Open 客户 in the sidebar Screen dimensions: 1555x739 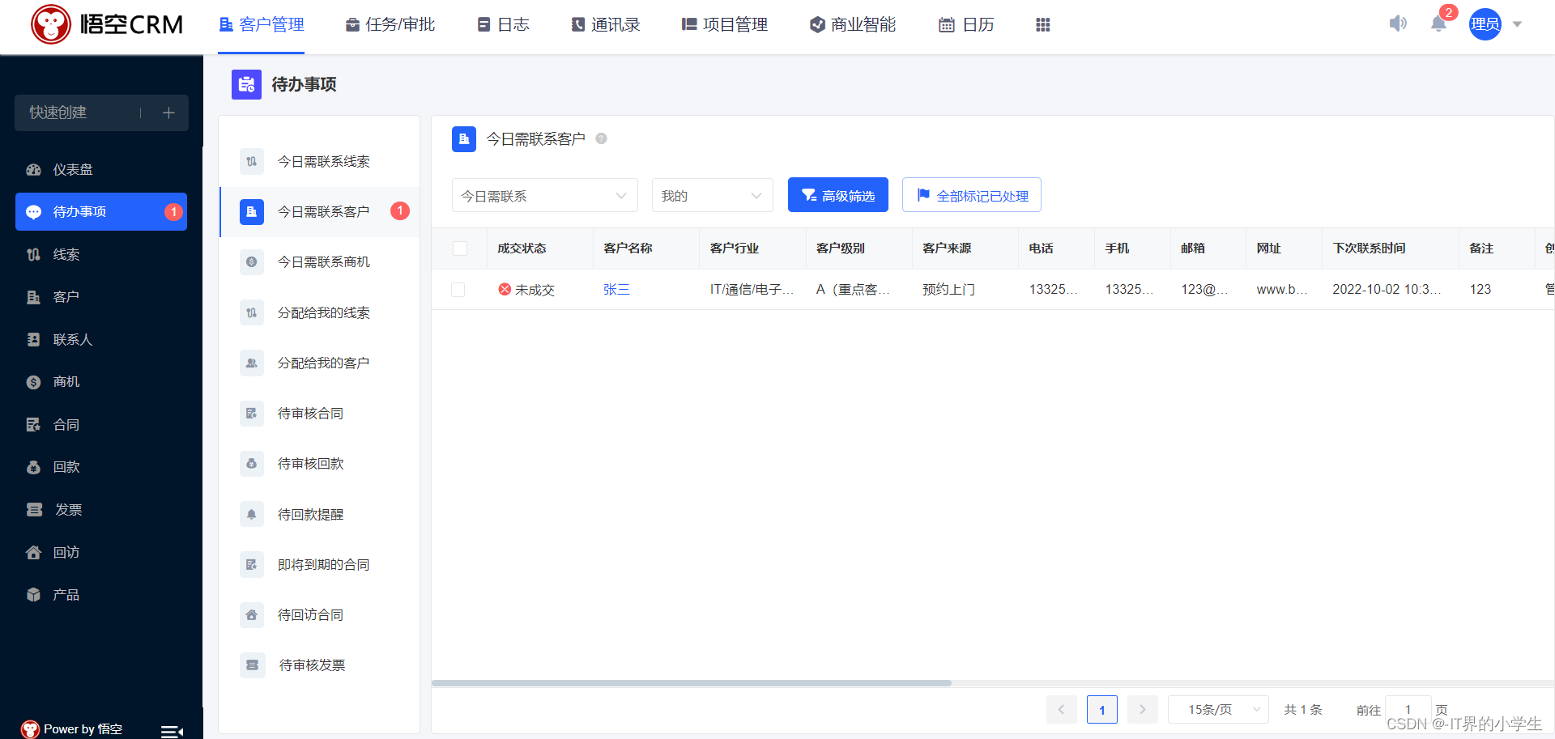[x=101, y=297]
